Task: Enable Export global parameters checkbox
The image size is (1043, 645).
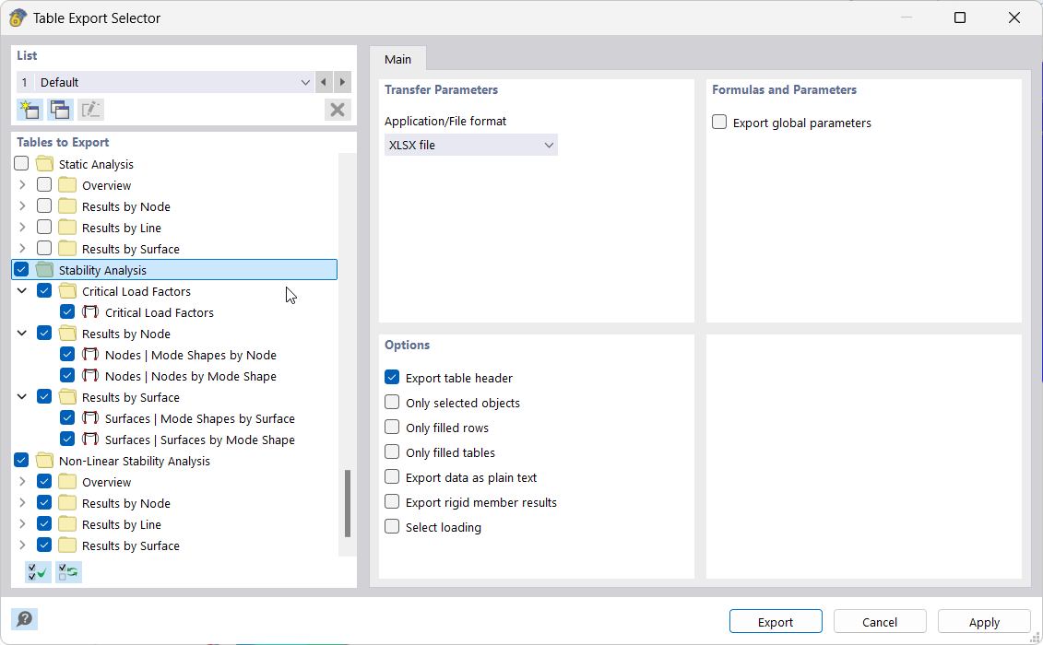Action: click(x=720, y=123)
